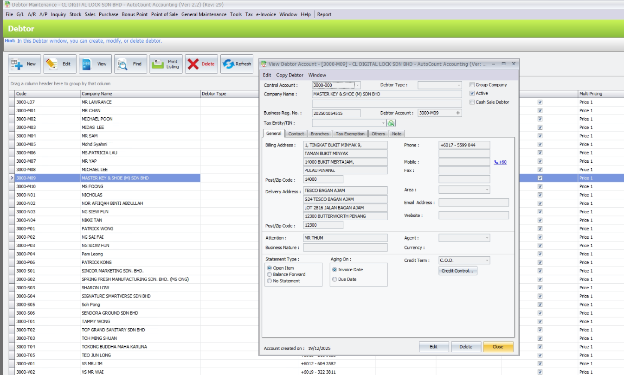Image resolution: width=624 pixels, height=375 pixels.
Task: Open the Copy Debtor menu in the dialog
Action: 290,75
